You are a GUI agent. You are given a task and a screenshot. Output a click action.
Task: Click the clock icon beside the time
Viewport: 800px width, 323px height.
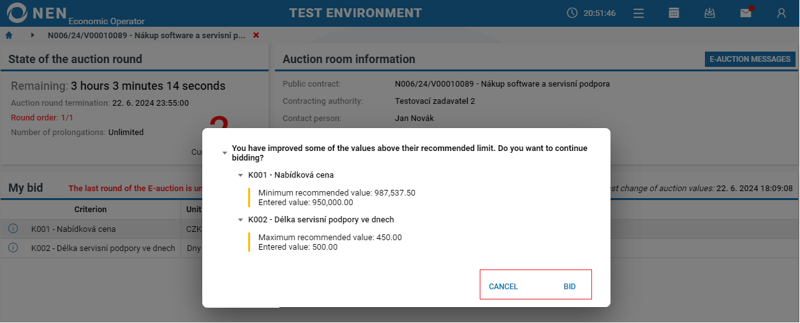click(x=572, y=13)
